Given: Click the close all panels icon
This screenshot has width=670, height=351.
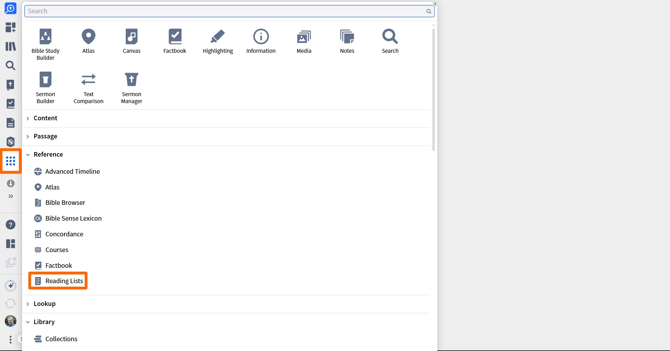Looking at the screenshot, I should pos(10,262).
